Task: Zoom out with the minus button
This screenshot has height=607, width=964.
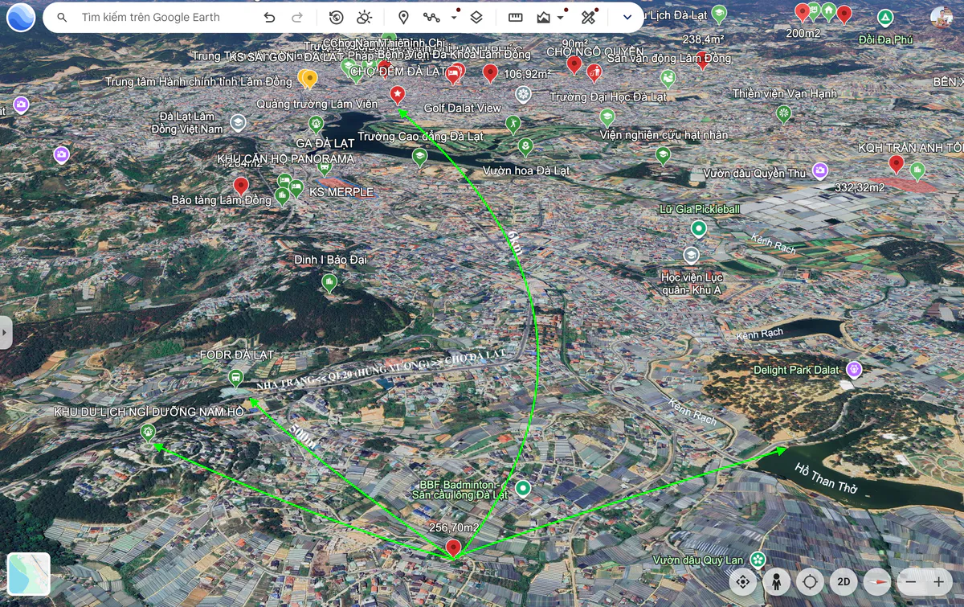Action: point(911,581)
